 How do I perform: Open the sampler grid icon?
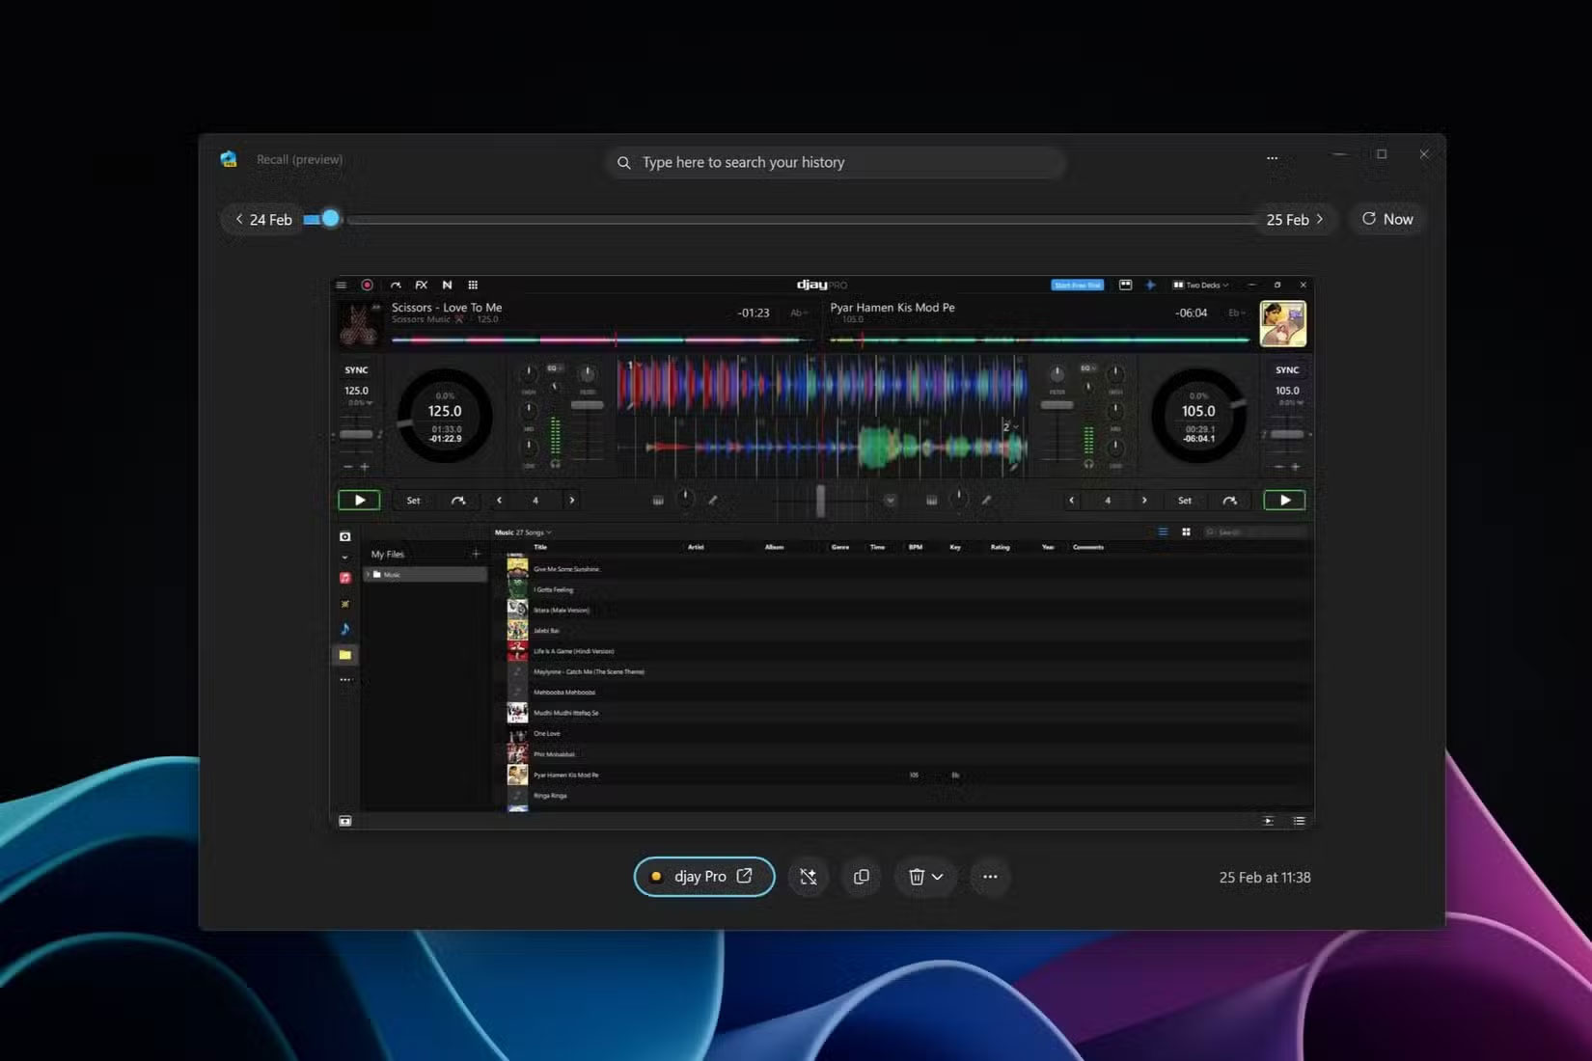[473, 286]
